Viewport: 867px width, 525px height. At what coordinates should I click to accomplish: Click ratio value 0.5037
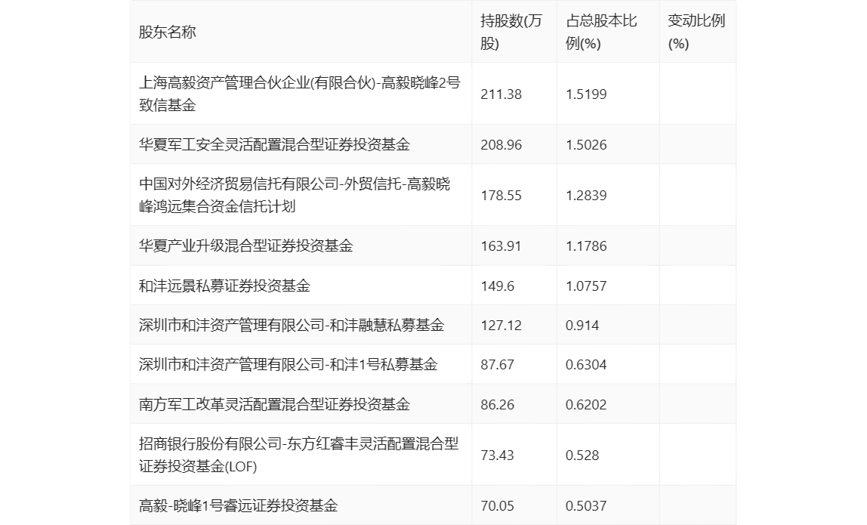click(x=586, y=505)
